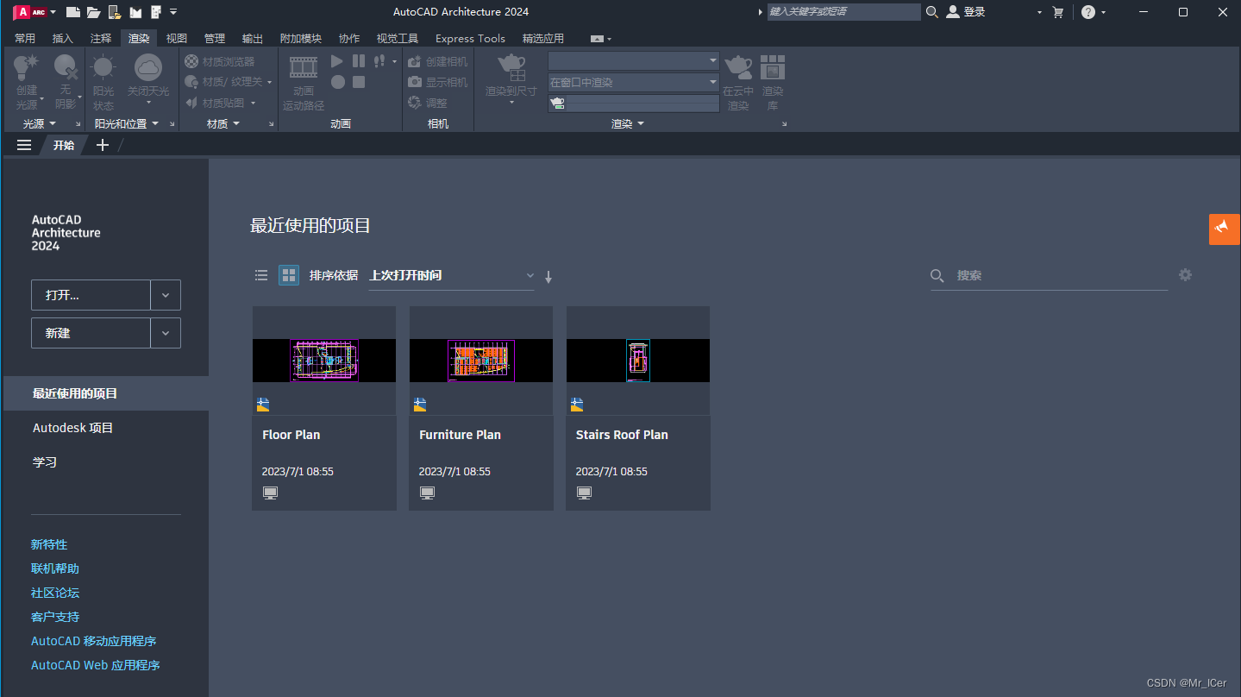Open the sort by (上次打开时间) dropdown
The image size is (1241, 697).
tap(452, 275)
